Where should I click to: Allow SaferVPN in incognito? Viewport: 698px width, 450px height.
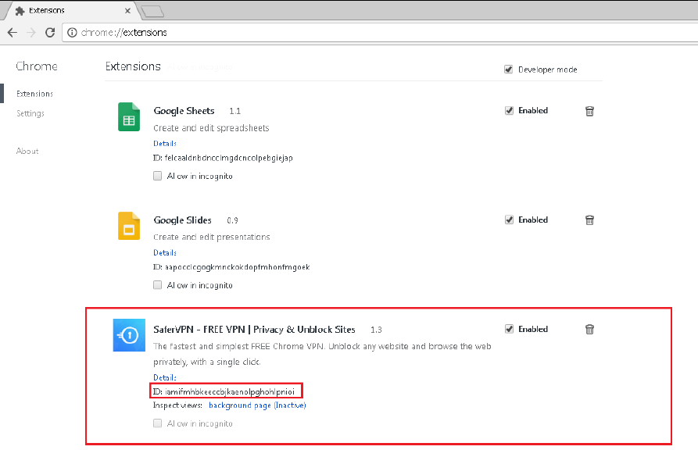(x=158, y=423)
